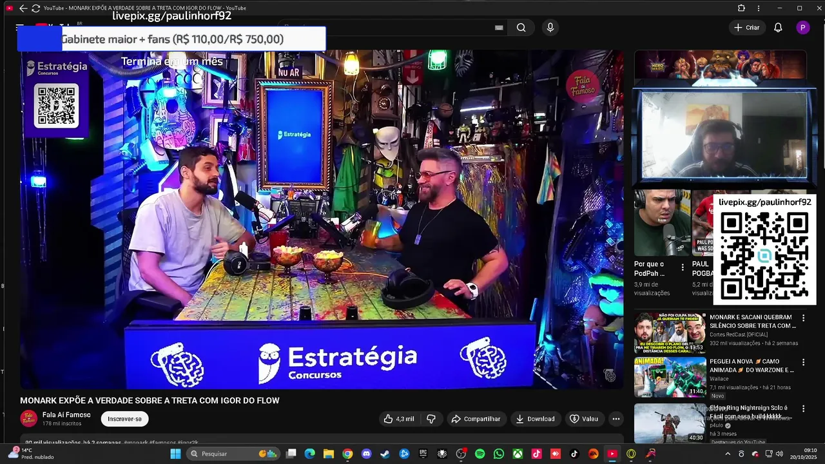The width and height of the screenshot is (825, 464).
Task: Open volume control in system tray
Action: click(779, 454)
